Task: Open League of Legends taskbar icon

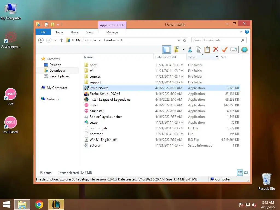Action: pos(56,205)
